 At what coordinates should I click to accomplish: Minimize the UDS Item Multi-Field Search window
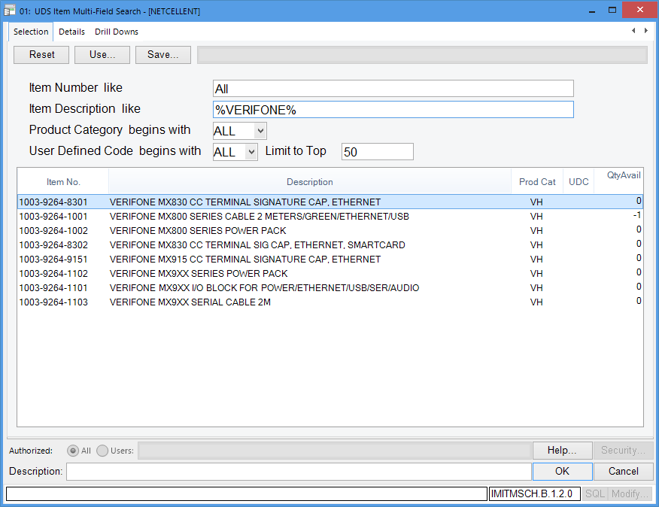click(x=592, y=11)
